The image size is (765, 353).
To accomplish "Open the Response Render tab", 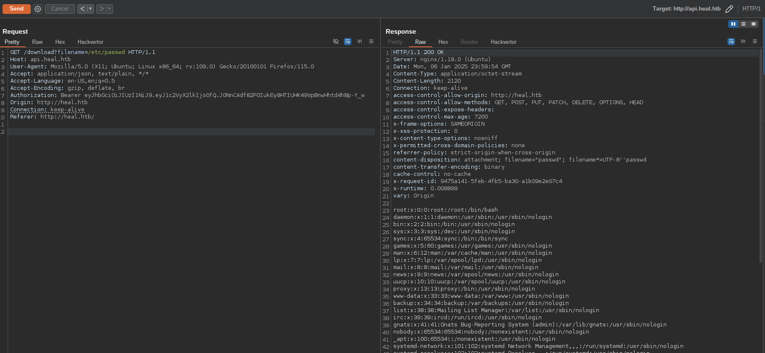I will [x=469, y=42].
